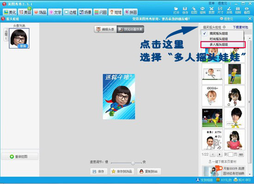Image resolution: width=254 pixels, height=184 pixels.
Task: Toggle the 预览动画效果 preview button
Action: (130, 29)
